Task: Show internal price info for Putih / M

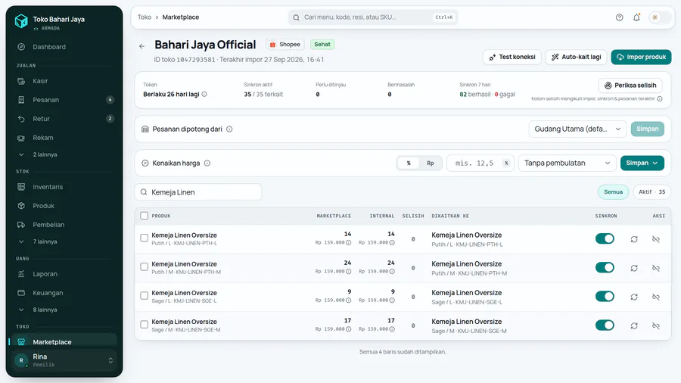Action: 392,272
